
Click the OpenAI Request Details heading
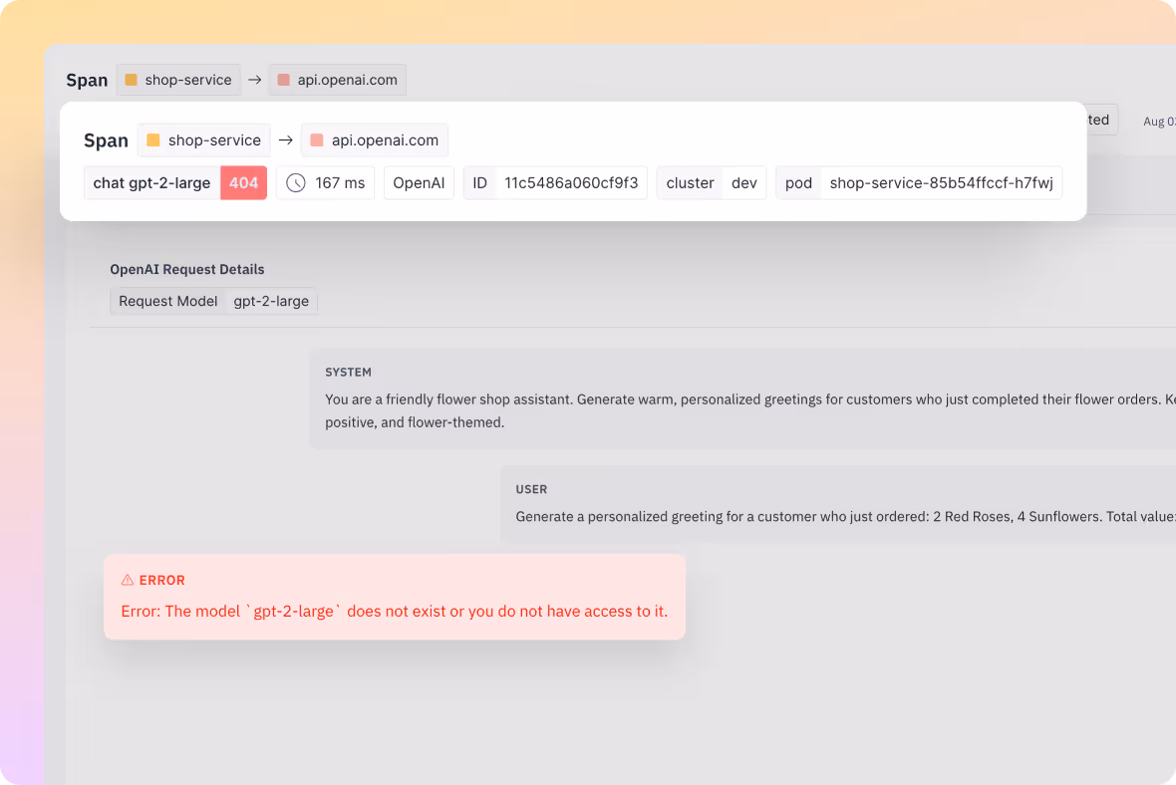click(x=187, y=269)
